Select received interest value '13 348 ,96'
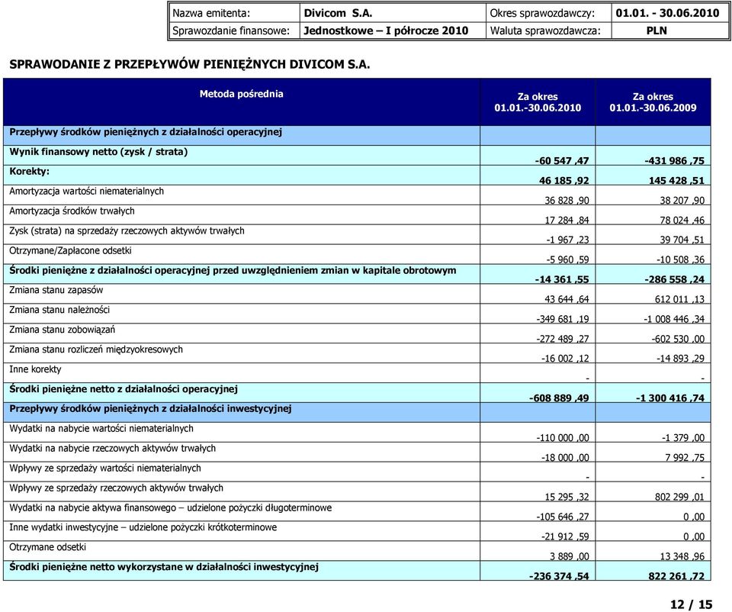Image resolution: width=732 pixels, height=612 pixels. click(x=682, y=556)
